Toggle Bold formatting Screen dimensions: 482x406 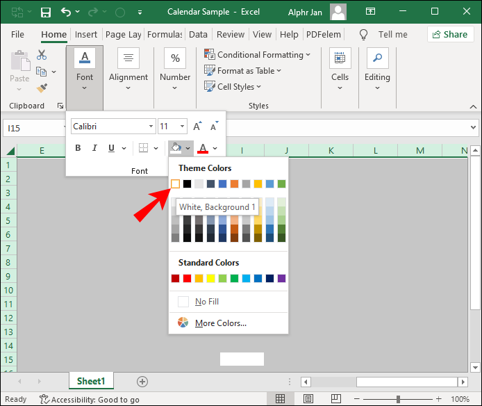(x=78, y=148)
